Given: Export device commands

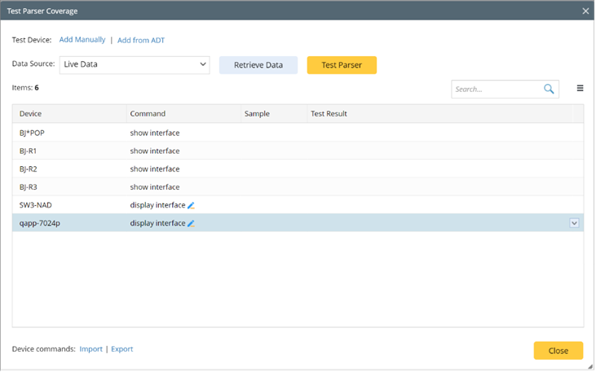Looking at the screenshot, I should coord(121,349).
